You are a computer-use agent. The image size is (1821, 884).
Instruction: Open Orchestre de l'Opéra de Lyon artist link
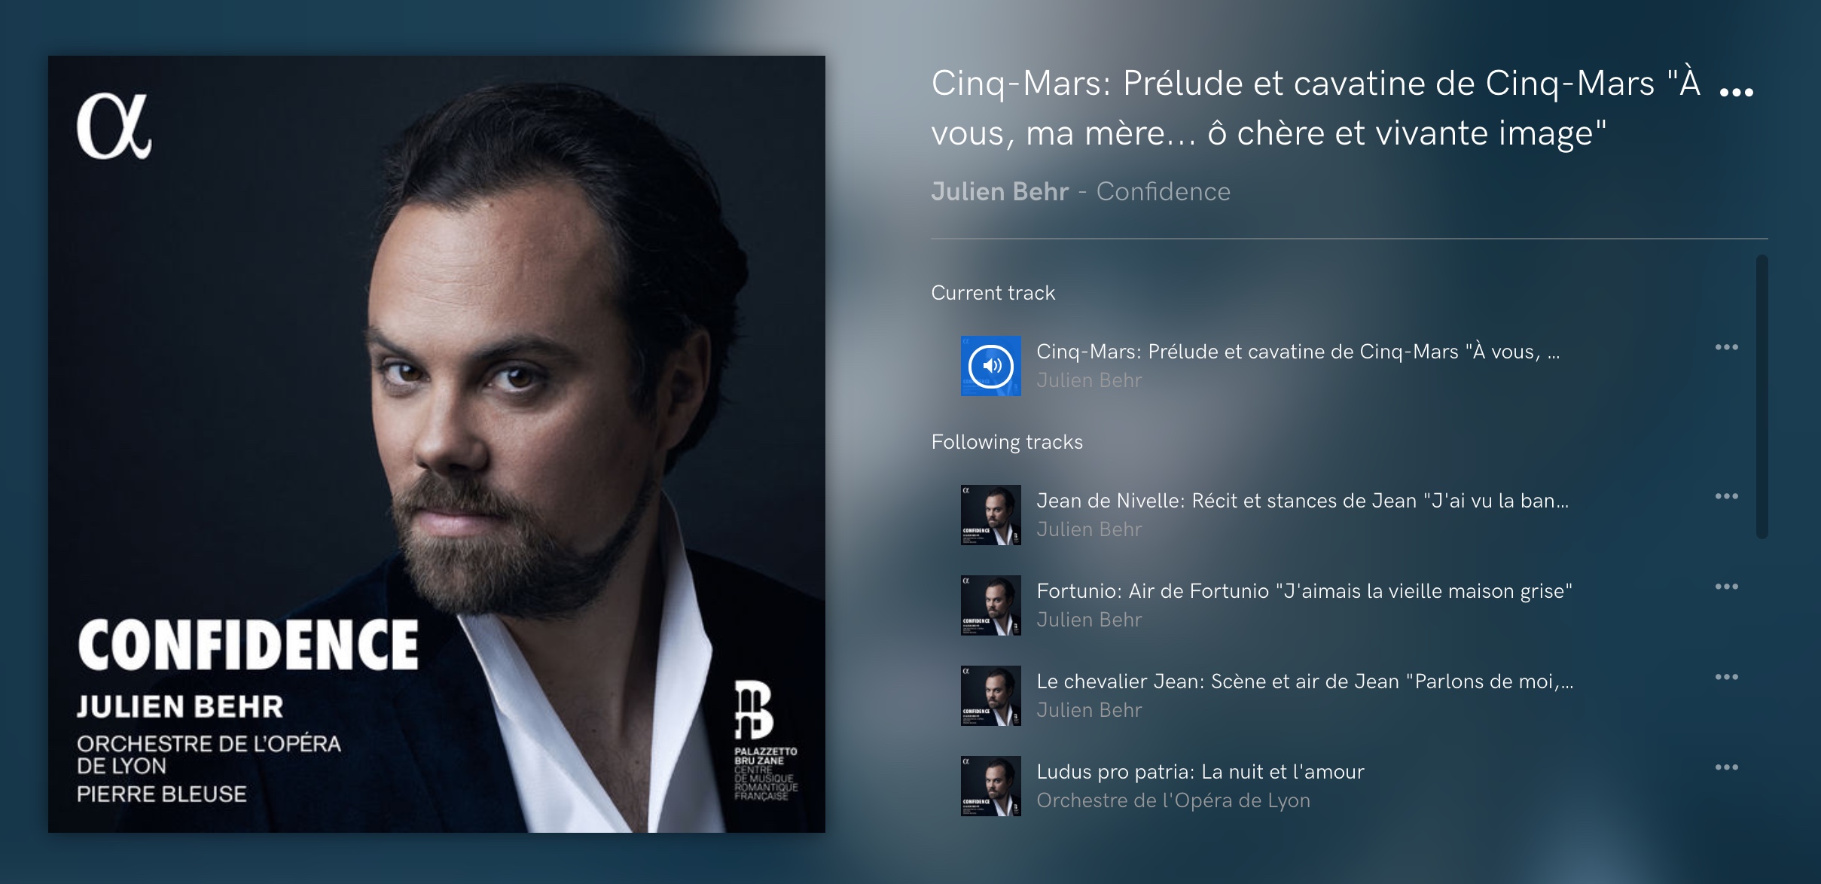[x=1173, y=800]
